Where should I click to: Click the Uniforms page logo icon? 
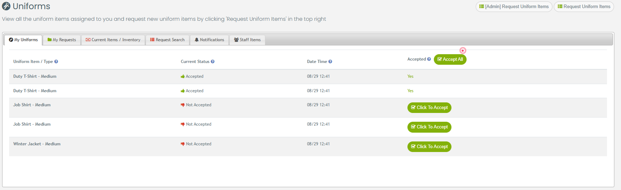click(x=6, y=6)
